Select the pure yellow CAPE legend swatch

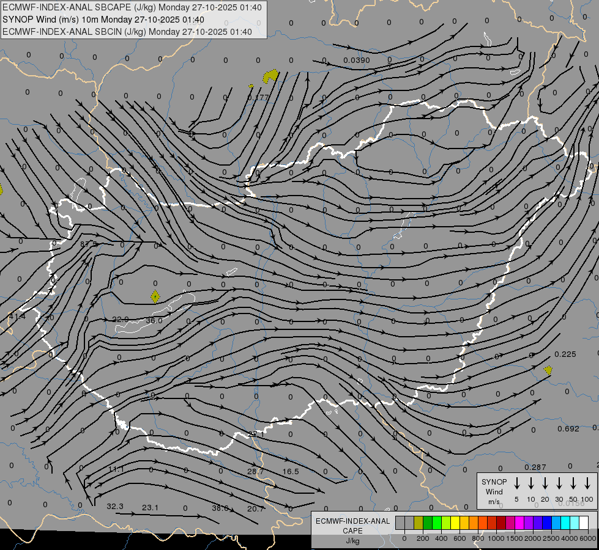click(455, 522)
